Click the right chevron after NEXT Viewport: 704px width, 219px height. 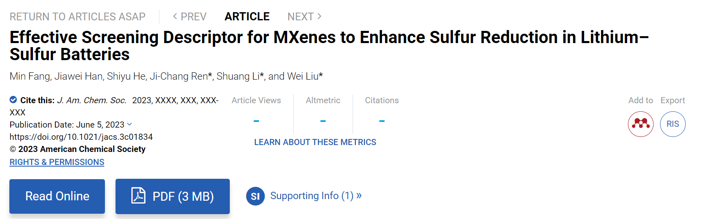click(x=319, y=16)
